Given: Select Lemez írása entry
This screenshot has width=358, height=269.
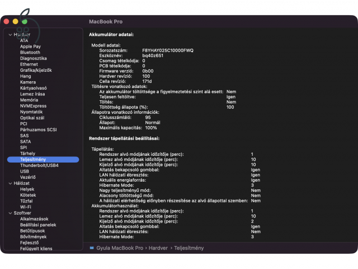Looking at the screenshot, I should coord(32,94).
